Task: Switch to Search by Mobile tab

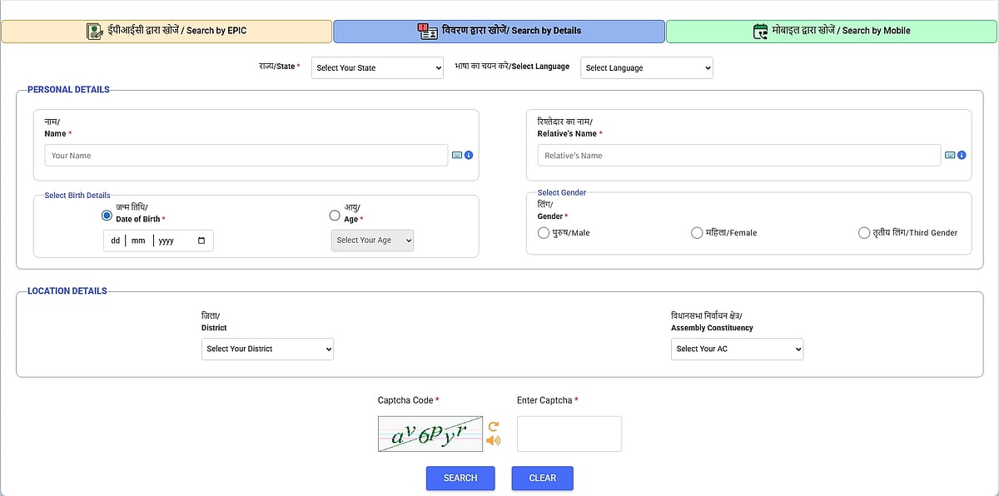Action: click(x=832, y=31)
